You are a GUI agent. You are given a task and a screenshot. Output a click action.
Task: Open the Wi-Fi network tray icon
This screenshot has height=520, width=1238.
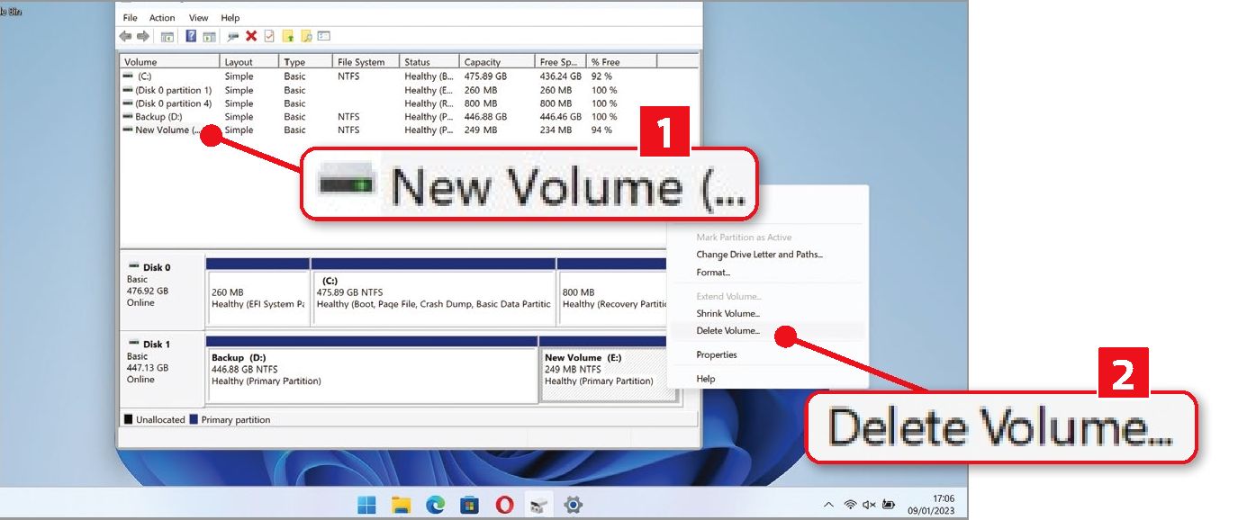click(850, 505)
